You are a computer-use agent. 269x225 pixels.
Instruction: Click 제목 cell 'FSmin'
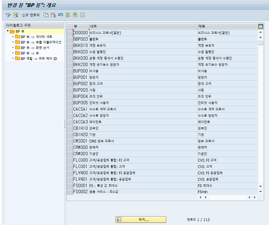coord(227,192)
